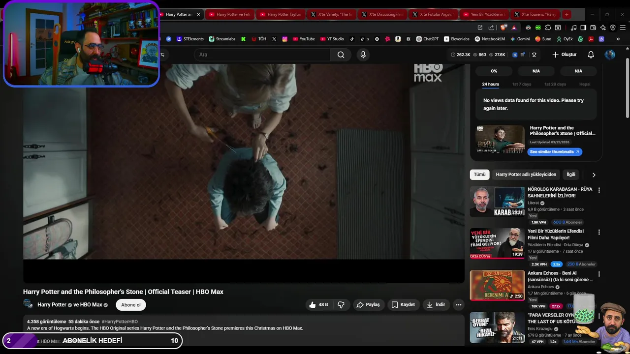Screen dimensions: 630x354
Task: Click See similar thumbnails button
Action: pyautogui.click(x=555, y=152)
